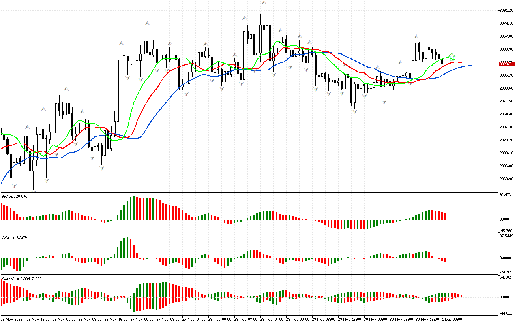This screenshot has height=324, width=519.
Task: Click the 2868.90 price axis label
Action: coord(506,179)
